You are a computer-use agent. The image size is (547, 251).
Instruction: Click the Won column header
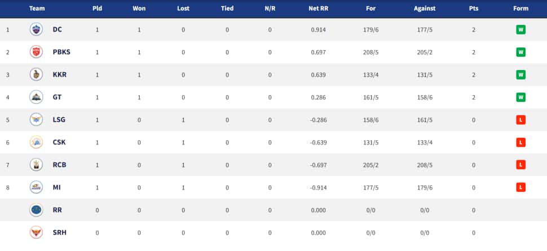tap(139, 8)
